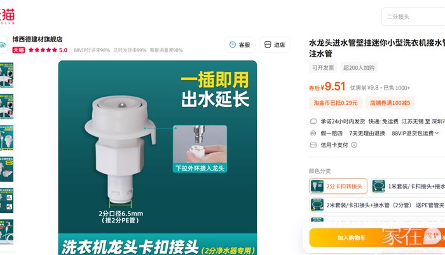Click the Tmall logo icon

[7, 16]
